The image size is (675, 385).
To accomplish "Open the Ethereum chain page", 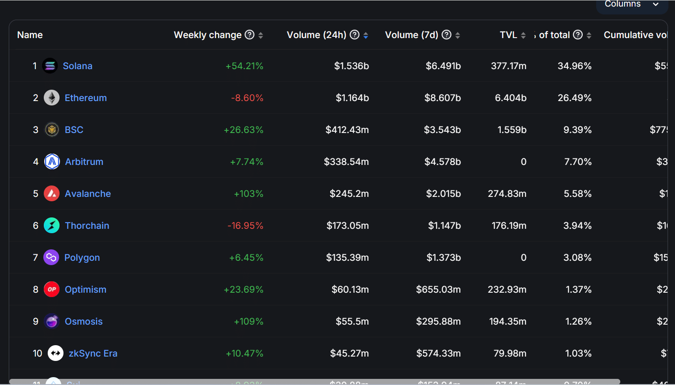I will [86, 98].
